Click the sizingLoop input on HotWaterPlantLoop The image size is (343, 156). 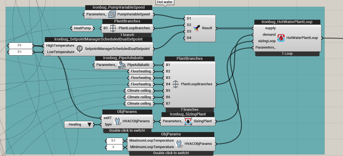[267, 41]
